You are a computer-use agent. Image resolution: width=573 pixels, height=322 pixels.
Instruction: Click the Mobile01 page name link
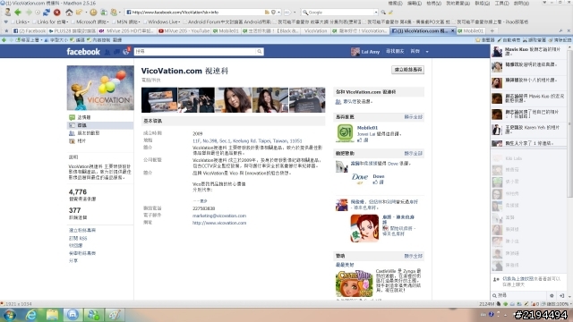pos(367,128)
